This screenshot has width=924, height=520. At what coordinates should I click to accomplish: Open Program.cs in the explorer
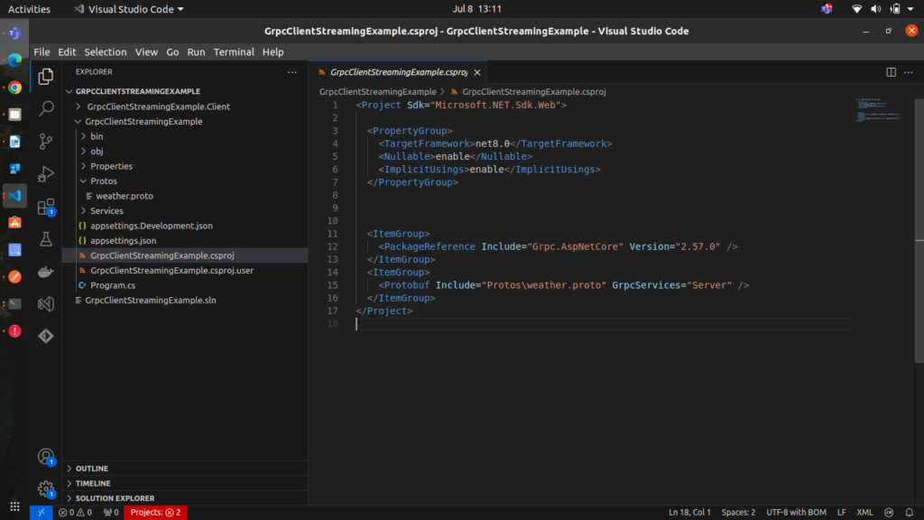(113, 285)
